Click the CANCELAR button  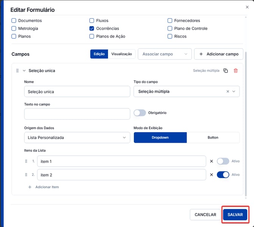[205, 215]
